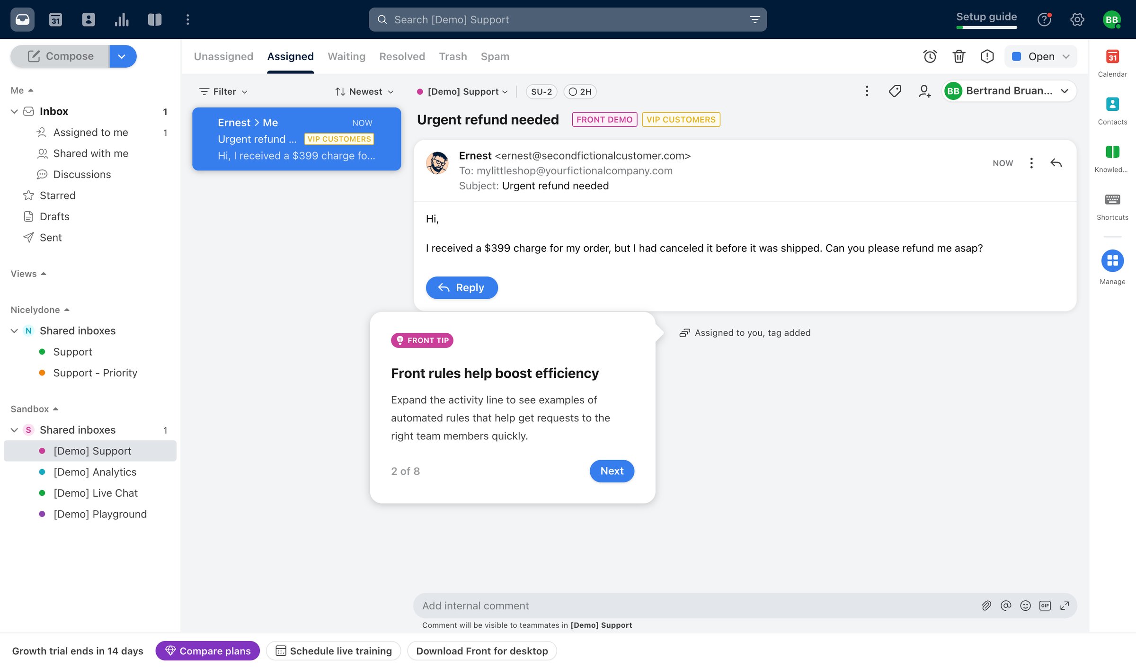Click the Compose button
Viewport: 1136px width, 668px height.
tap(60, 56)
